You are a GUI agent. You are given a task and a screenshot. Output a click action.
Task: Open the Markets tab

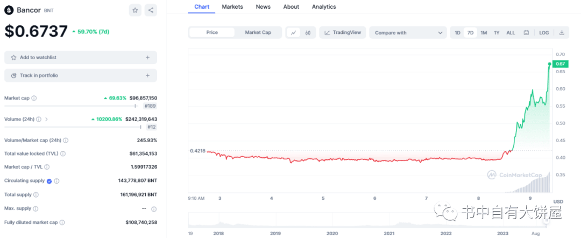[232, 6]
